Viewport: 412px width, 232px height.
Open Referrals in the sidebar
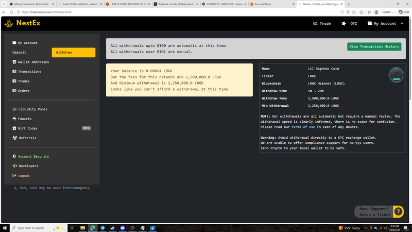[x=24, y=138]
